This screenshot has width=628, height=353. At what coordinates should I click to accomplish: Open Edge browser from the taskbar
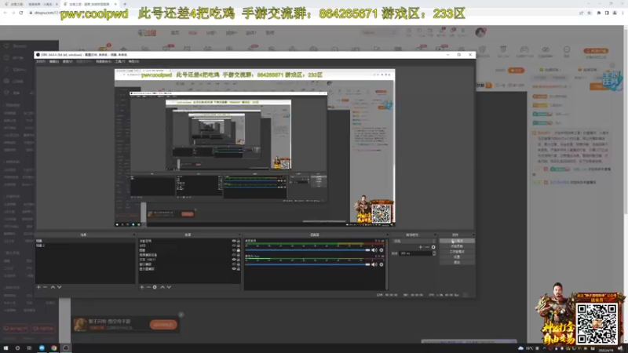(42, 348)
